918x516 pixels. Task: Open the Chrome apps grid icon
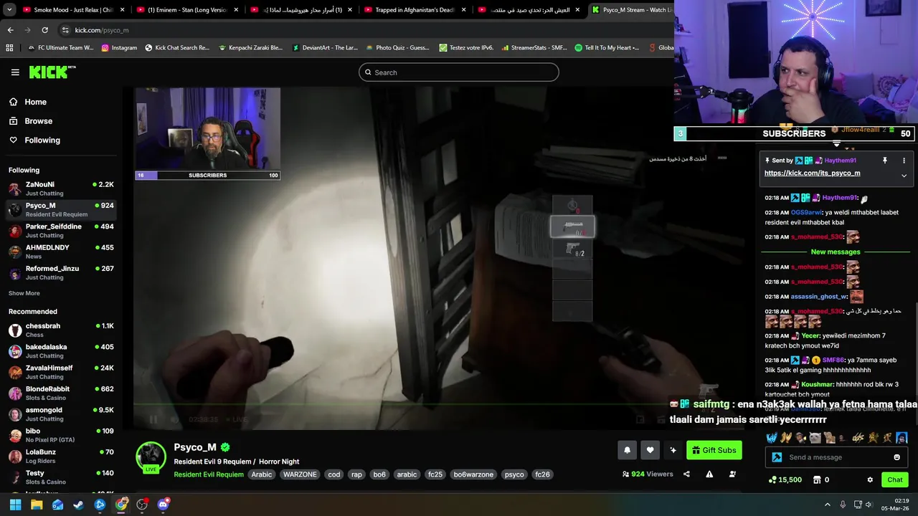[9, 48]
